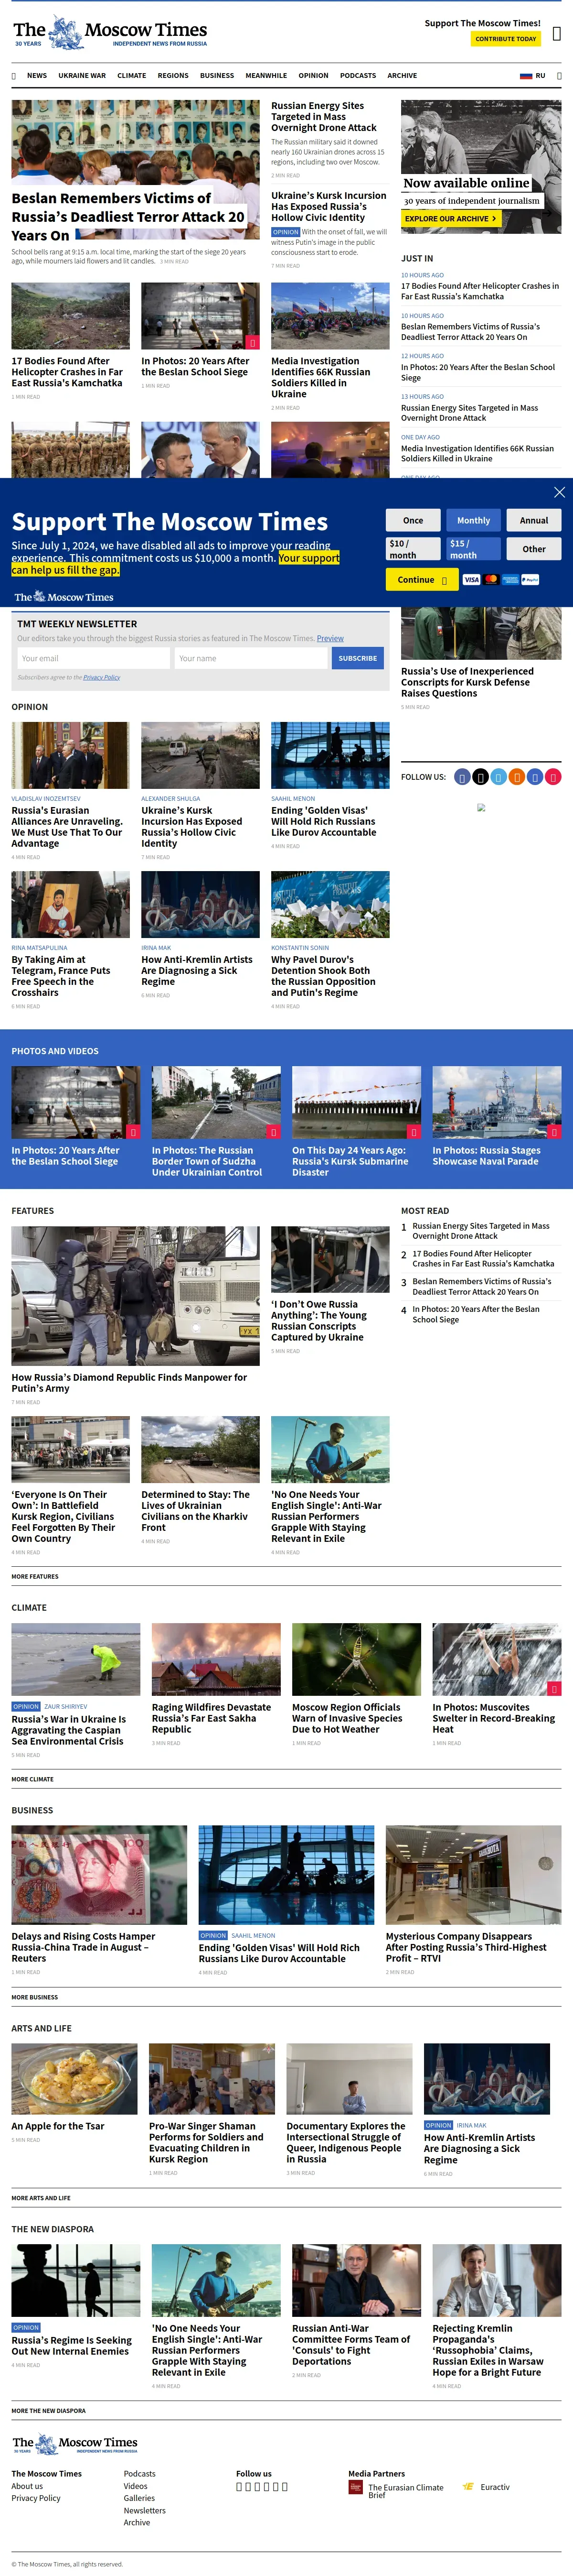Click gallery icon on Naval Parade thumbnail

pos(554,1132)
